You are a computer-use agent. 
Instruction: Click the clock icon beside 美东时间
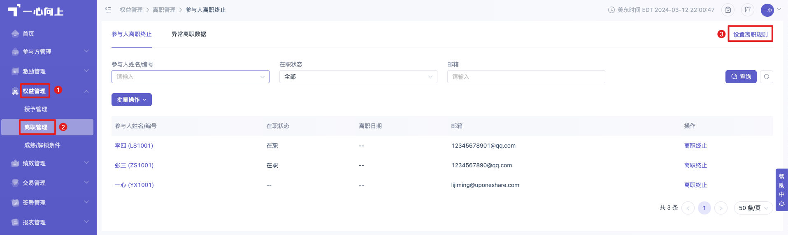(611, 10)
